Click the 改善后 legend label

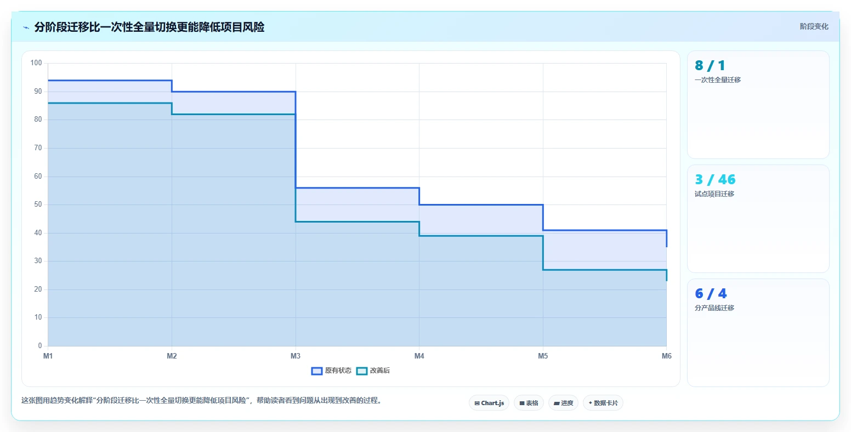pyautogui.click(x=380, y=371)
